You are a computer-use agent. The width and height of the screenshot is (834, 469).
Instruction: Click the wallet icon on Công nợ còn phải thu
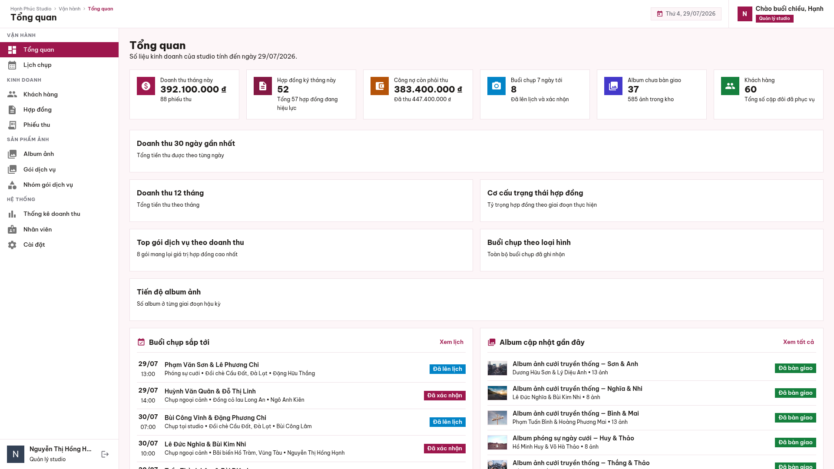tap(380, 86)
